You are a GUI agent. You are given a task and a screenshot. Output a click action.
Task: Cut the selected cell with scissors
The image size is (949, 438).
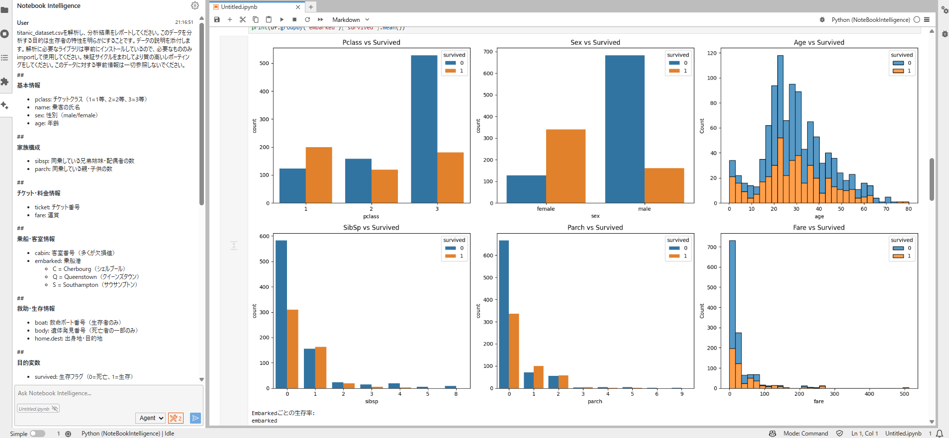[243, 19]
